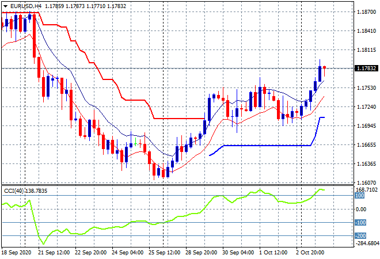The image size is (380, 259).
Task: Click the OHLC values 1.17859 1.17873 1.17710 1.17832
Action: click(x=86, y=6)
